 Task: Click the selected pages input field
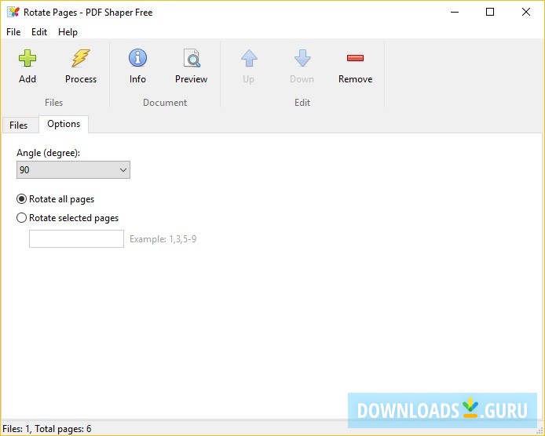(x=76, y=239)
